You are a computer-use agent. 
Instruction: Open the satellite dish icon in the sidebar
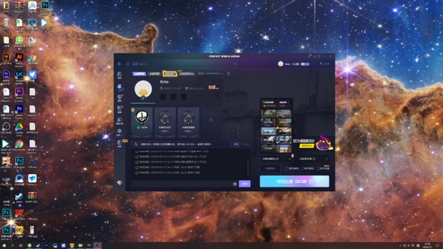pyautogui.click(x=120, y=98)
